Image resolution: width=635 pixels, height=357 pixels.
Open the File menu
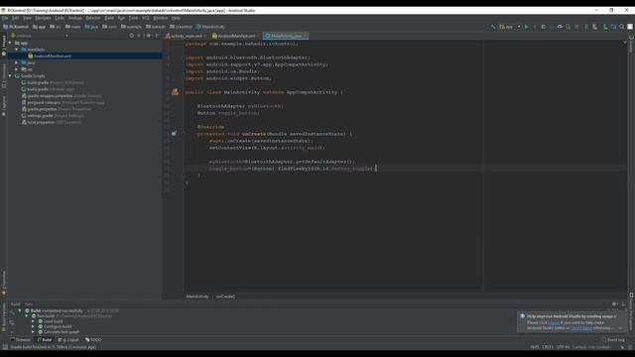(x=5, y=18)
